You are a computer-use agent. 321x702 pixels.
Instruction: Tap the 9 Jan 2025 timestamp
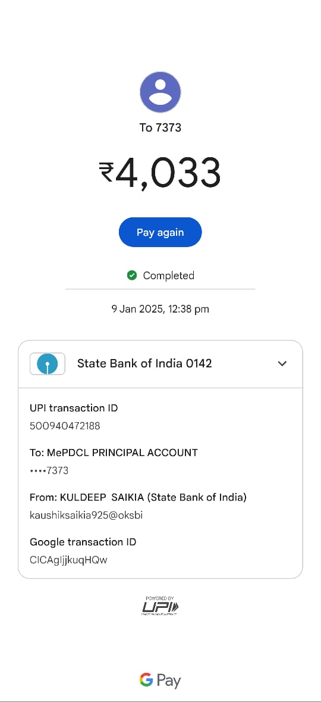[x=160, y=309]
